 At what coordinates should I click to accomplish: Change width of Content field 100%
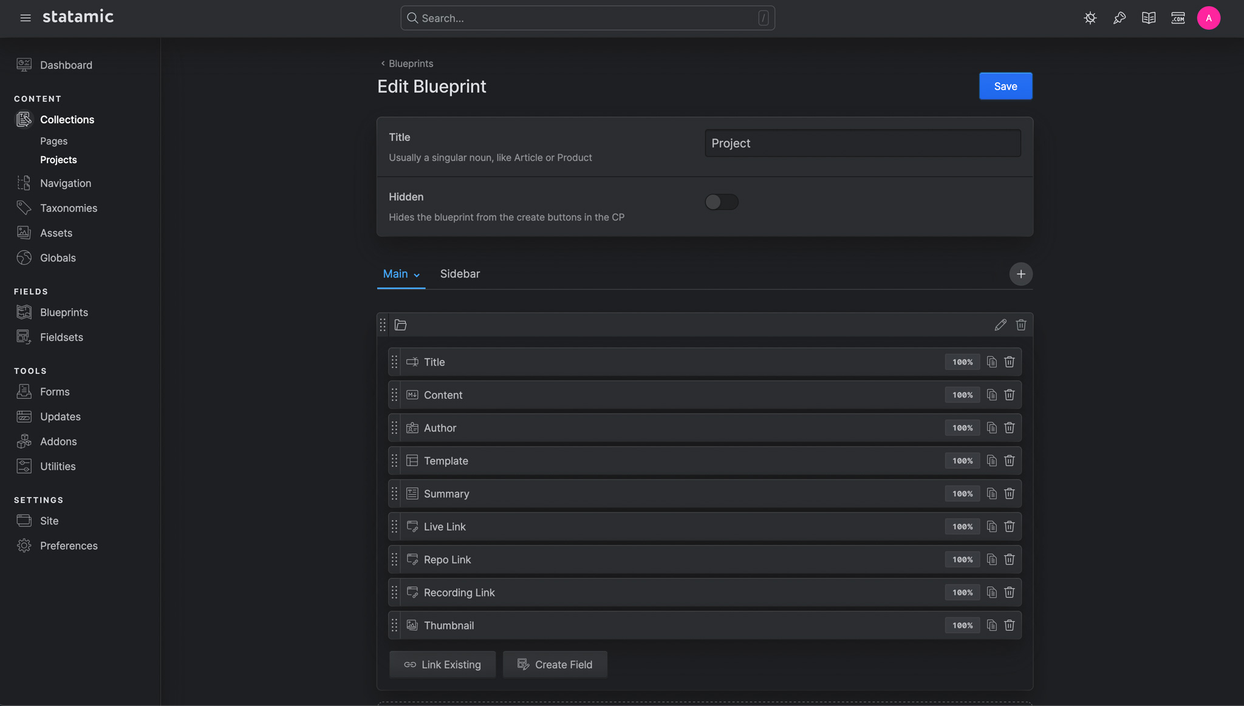pyautogui.click(x=962, y=395)
